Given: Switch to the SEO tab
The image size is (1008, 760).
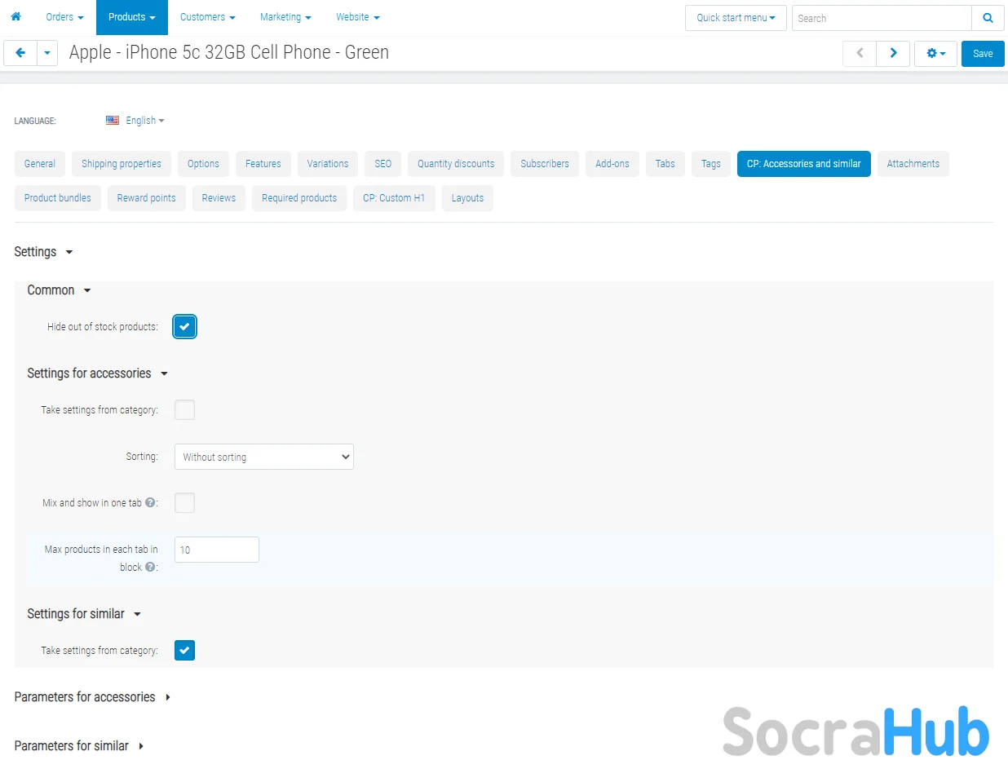Looking at the screenshot, I should [383, 164].
